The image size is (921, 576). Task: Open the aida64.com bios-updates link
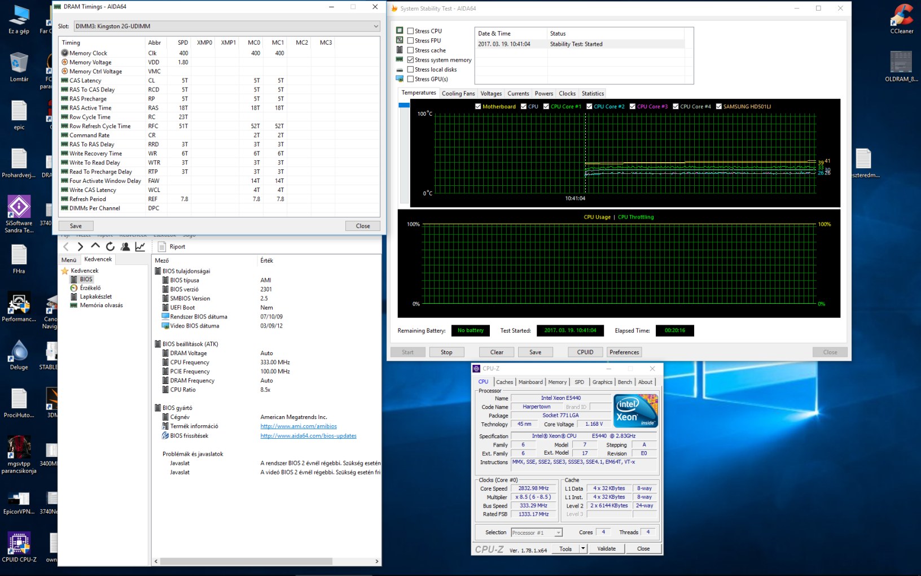[x=308, y=435]
